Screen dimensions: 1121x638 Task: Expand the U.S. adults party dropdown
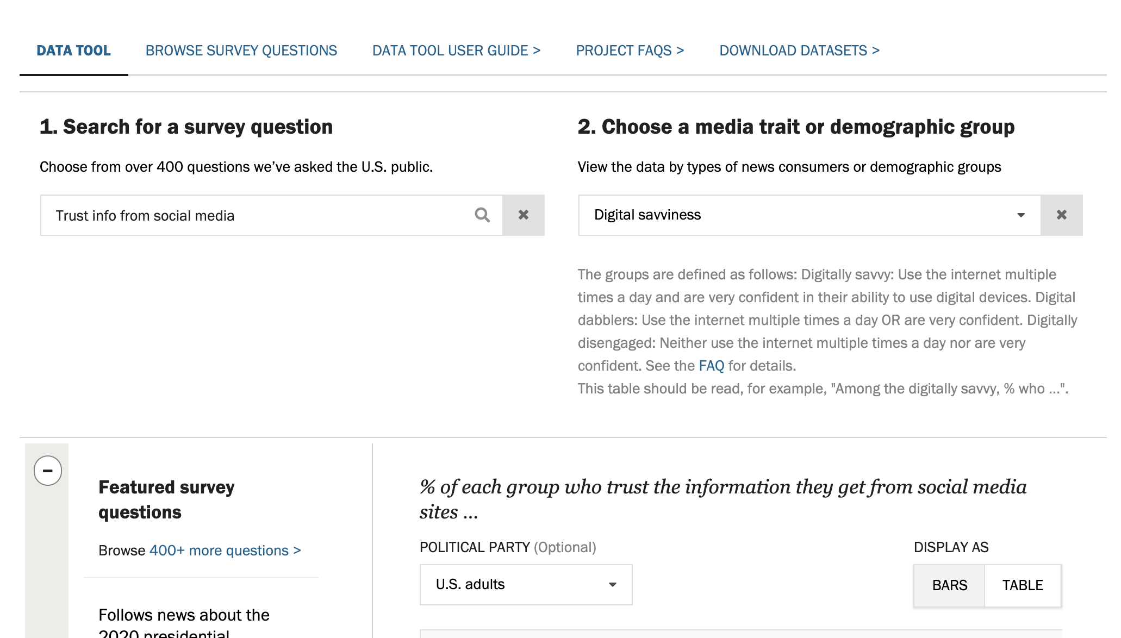(x=525, y=585)
